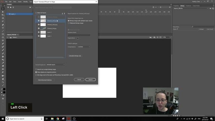Viewport: 215px width, 121px height.
Task: Select the Paint Bucket tool
Action: [3, 57]
